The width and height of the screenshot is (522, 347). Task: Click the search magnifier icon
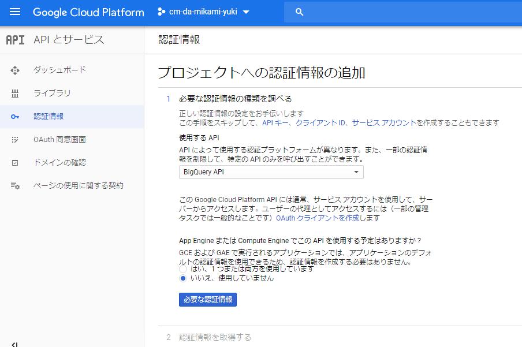point(299,12)
